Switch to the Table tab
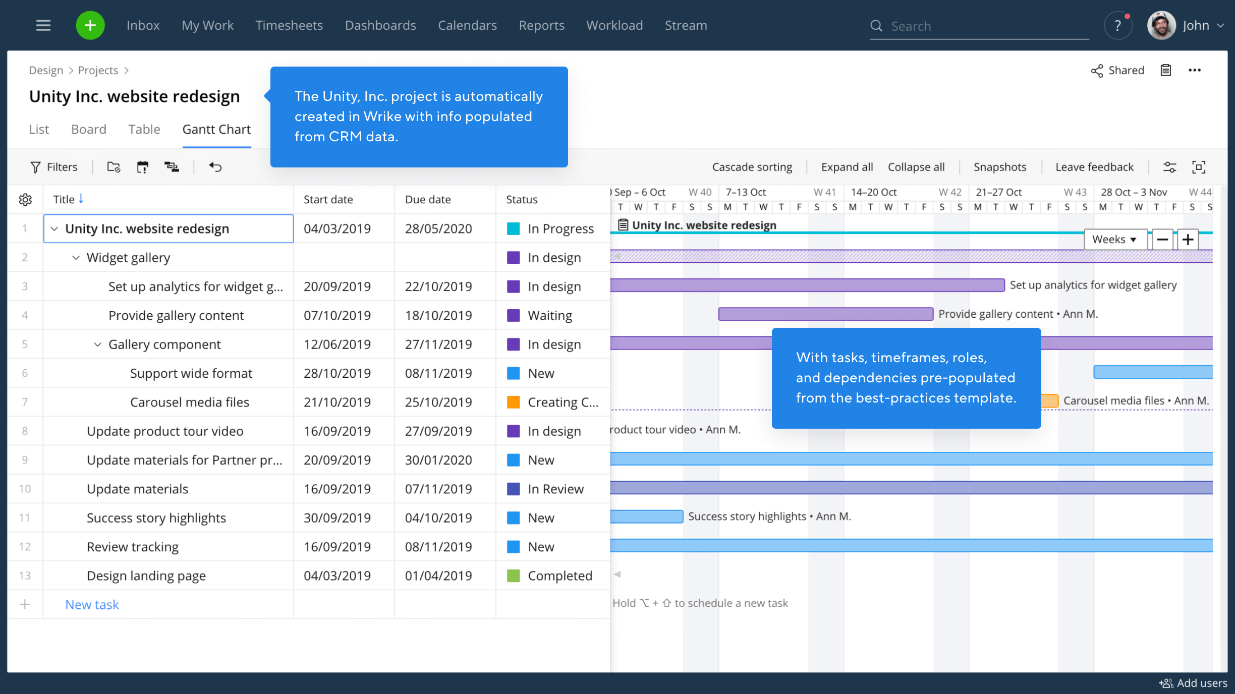 (x=144, y=130)
